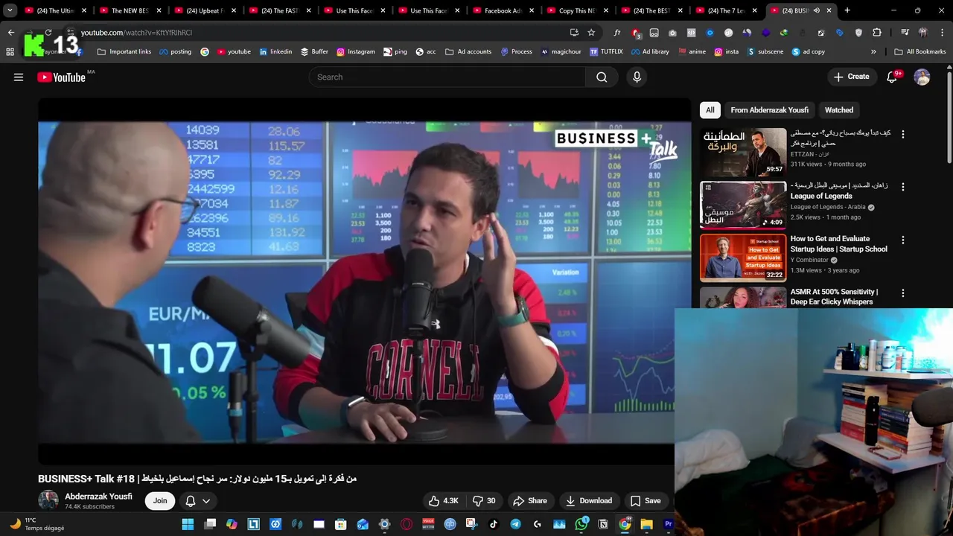Viewport: 953px width, 536px height.
Task: Open apps grid in bookmarks bar
Action: [10, 52]
